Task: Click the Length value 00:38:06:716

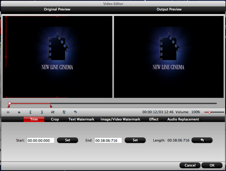Action: point(178,140)
